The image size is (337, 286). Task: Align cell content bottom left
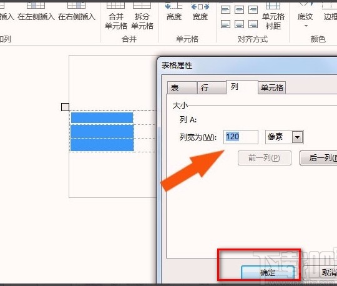pyautogui.click(x=225, y=24)
